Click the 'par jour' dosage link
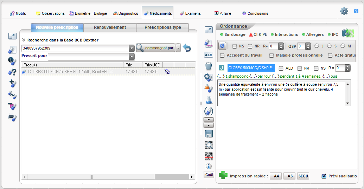 point(264,76)
